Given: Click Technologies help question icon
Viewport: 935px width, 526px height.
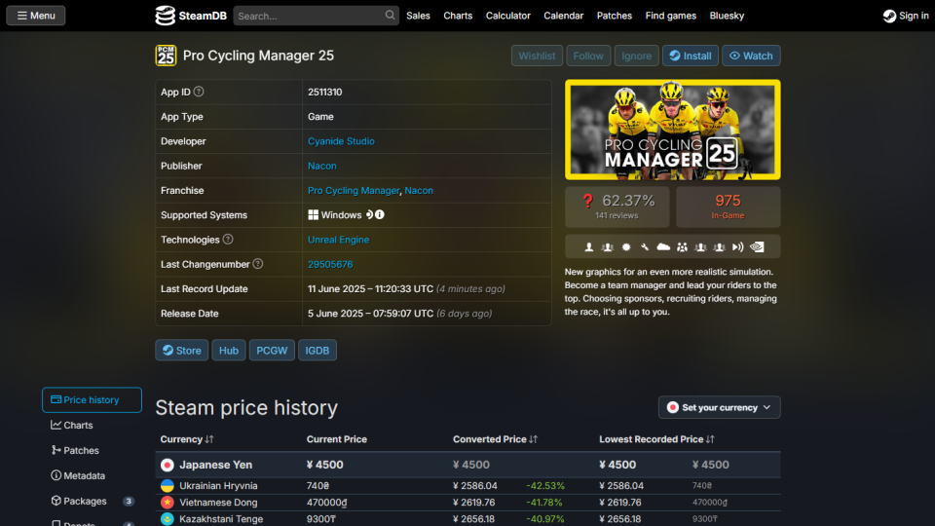Looking at the screenshot, I should [x=228, y=240].
